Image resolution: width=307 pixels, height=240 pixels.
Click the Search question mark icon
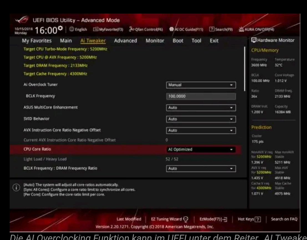click(x=212, y=29)
